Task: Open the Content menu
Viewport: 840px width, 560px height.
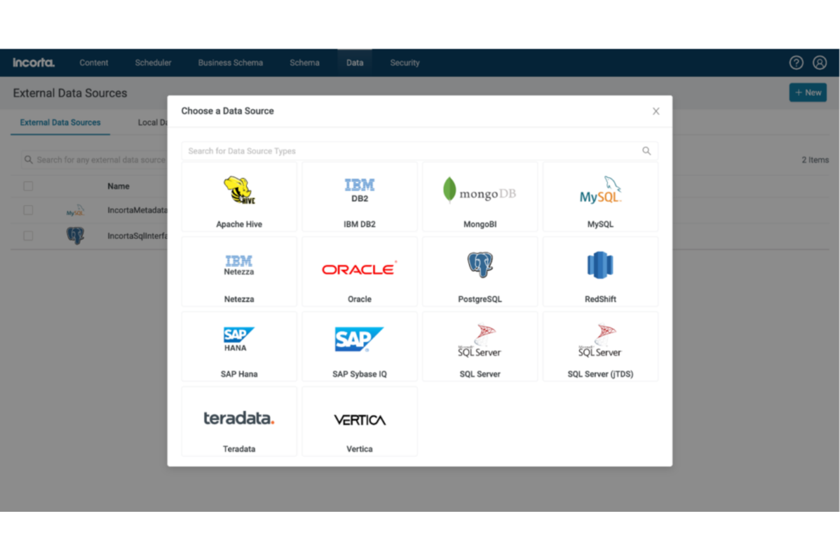Action: (94, 62)
